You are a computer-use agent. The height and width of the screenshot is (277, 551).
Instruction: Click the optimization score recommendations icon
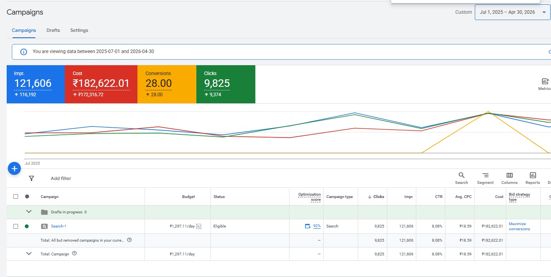point(308,226)
